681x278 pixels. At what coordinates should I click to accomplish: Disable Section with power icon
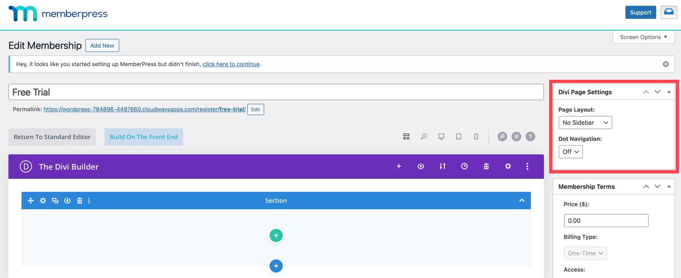[67, 201]
